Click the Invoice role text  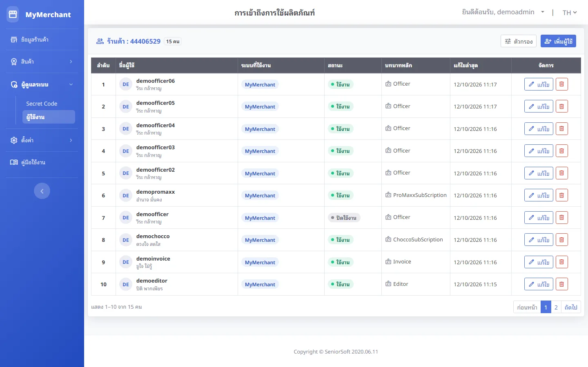pos(402,262)
